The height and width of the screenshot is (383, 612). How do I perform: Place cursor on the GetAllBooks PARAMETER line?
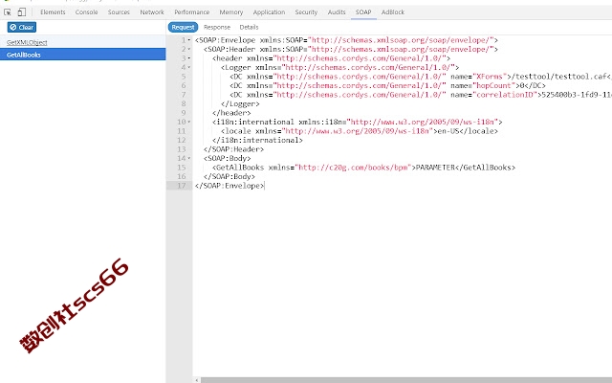pos(363,168)
